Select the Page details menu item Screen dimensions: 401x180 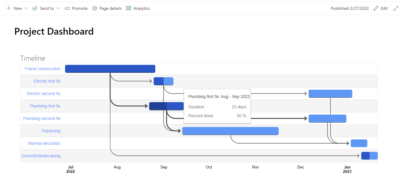(110, 8)
